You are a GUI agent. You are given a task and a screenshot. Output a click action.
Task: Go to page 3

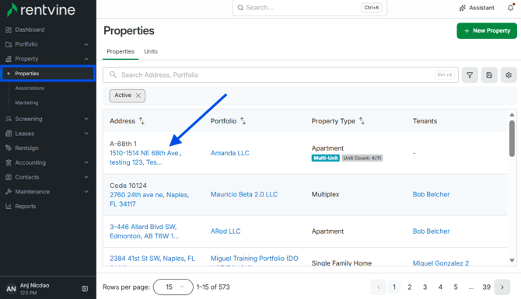(x=425, y=287)
